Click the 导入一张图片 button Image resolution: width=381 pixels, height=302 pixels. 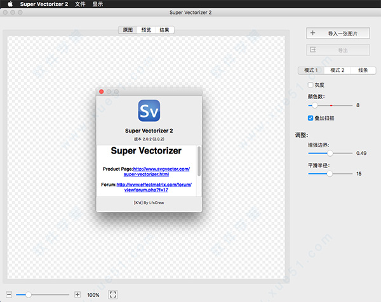[338, 33]
